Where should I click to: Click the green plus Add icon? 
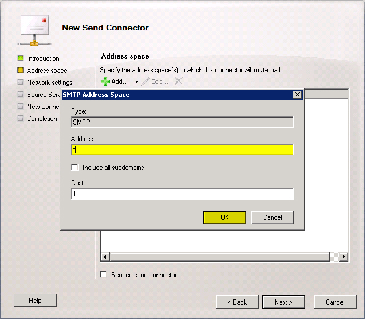click(105, 81)
